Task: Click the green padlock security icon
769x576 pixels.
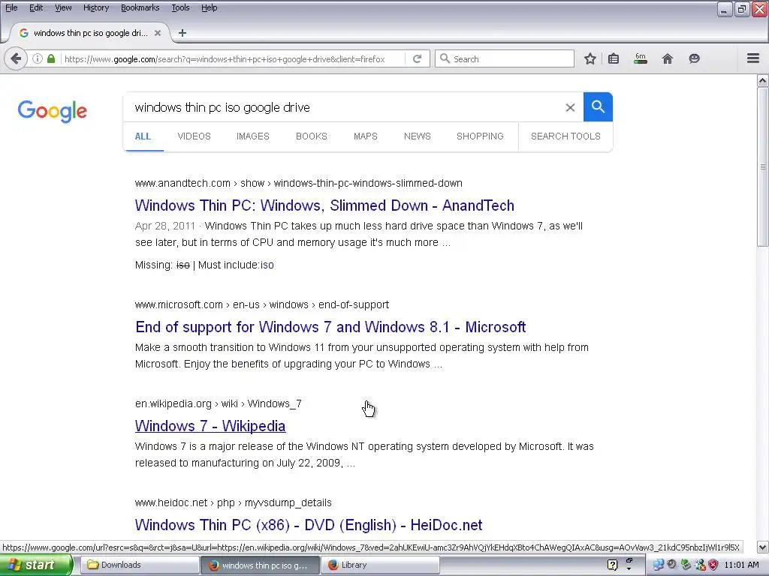Action: click(51, 58)
